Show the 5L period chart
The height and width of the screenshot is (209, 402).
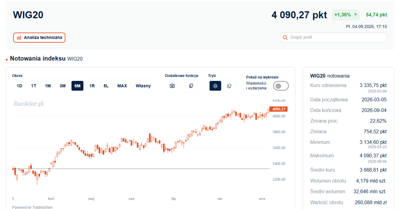[x=106, y=86]
